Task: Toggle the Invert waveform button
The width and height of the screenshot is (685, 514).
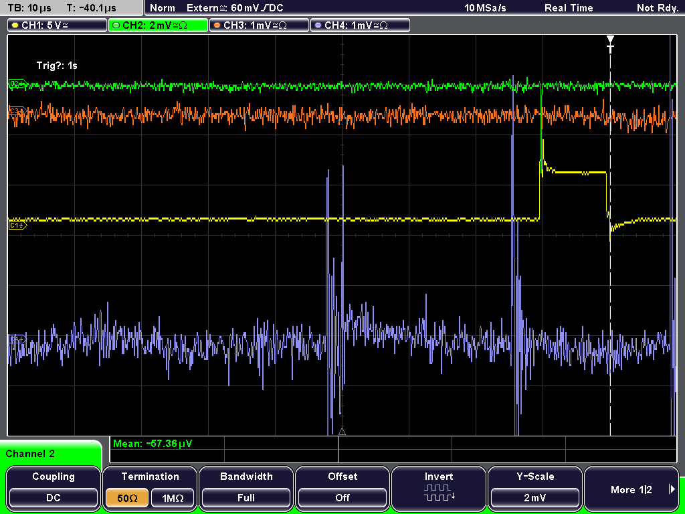Action: [439, 488]
